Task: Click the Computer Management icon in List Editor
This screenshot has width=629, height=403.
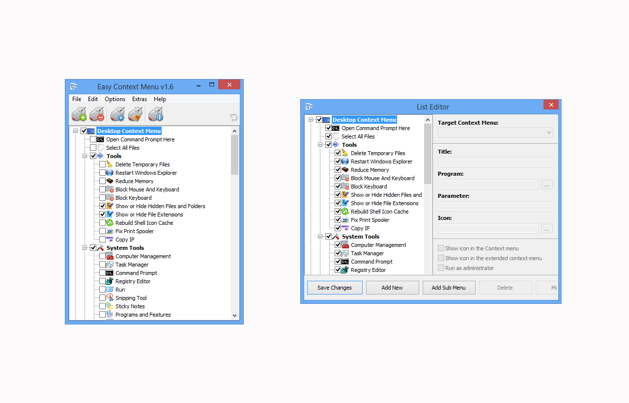Action: (x=345, y=245)
